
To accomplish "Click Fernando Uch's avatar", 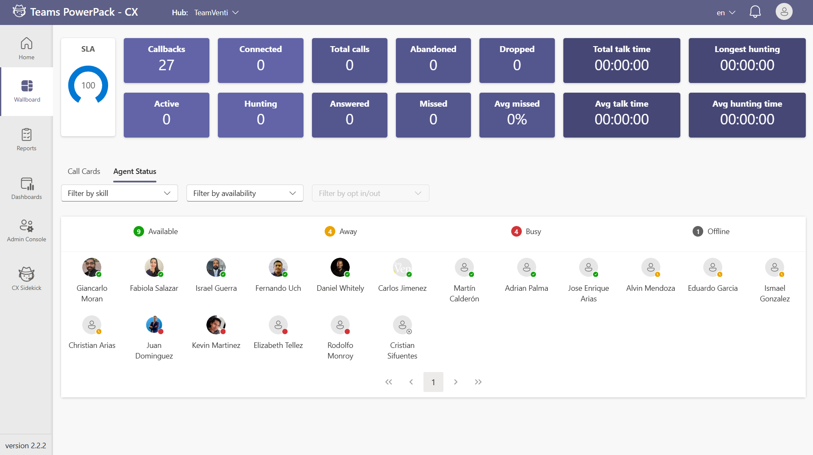I will 278,267.
